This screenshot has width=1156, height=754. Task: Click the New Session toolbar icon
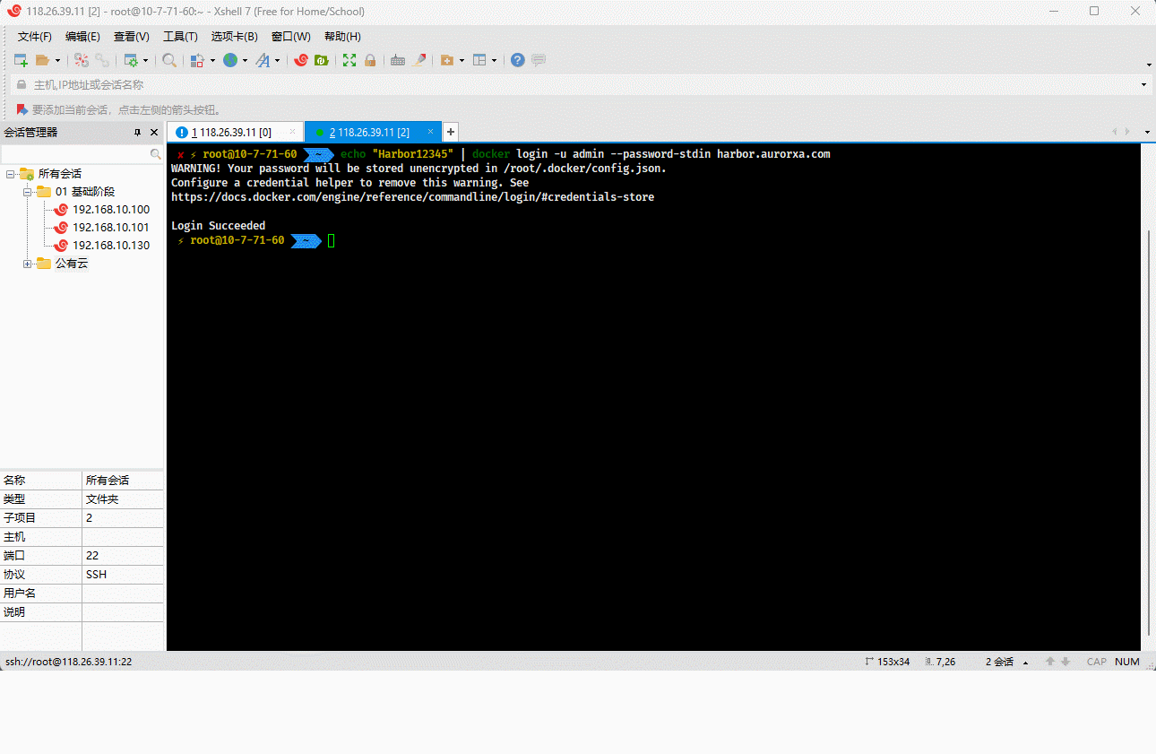coord(21,60)
